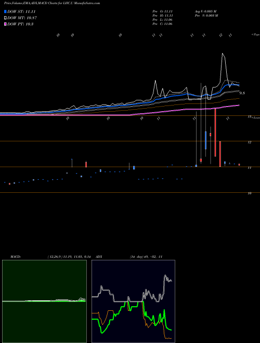Click the white DOW MT legend swatch
This screenshot has width=260, height=343.
[x=6, y=18]
